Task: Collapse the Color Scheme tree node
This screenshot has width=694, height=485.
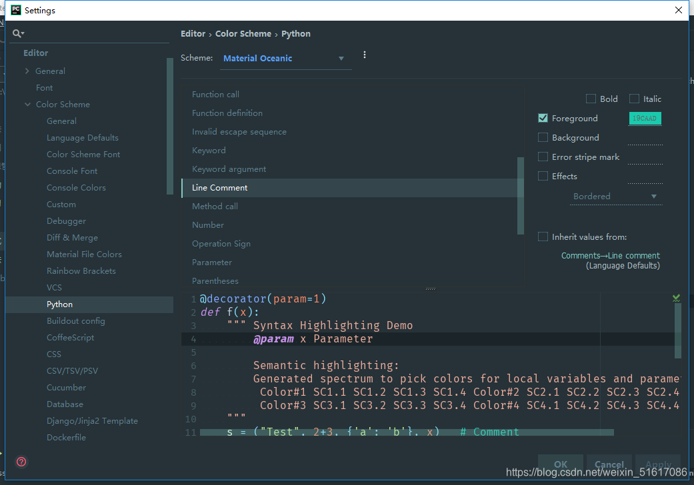Action: tap(27, 105)
